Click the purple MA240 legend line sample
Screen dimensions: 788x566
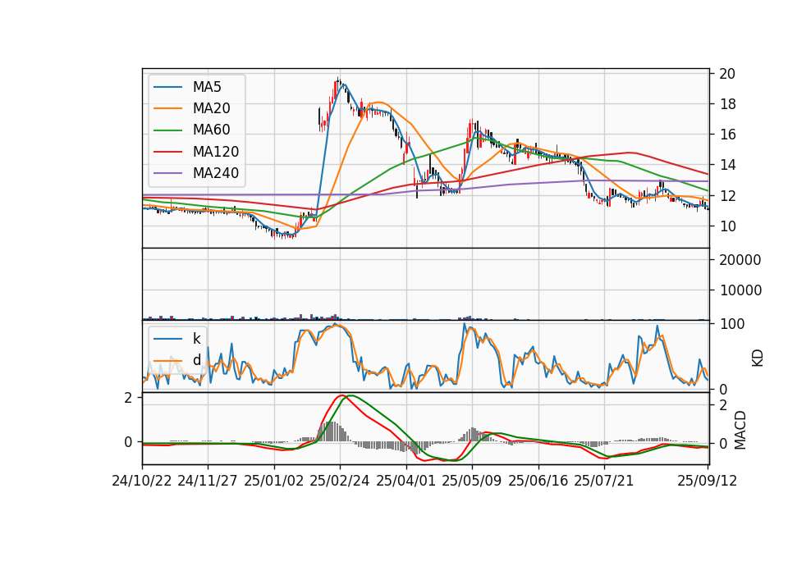coord(167,173)
